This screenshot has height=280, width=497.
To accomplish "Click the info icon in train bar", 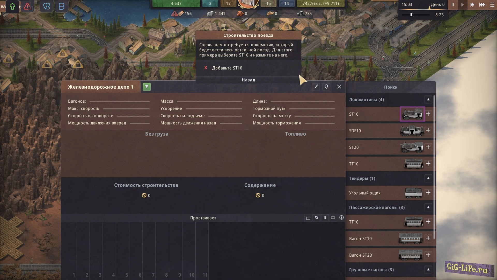I will coord(341,218).
